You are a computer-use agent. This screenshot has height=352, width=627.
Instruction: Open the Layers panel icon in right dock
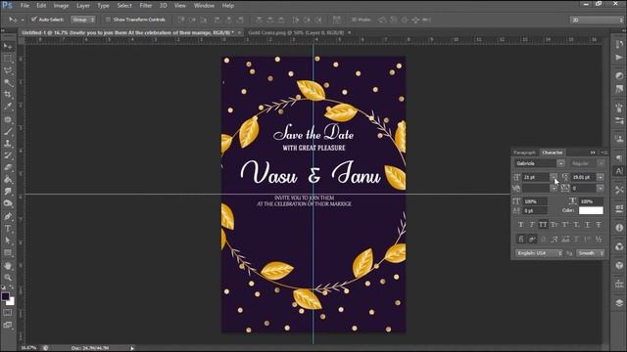619,303
